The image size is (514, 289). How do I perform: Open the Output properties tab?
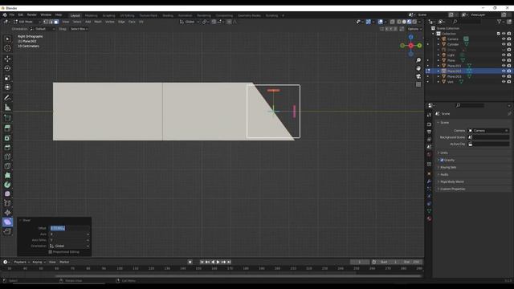tap(429, 132)
